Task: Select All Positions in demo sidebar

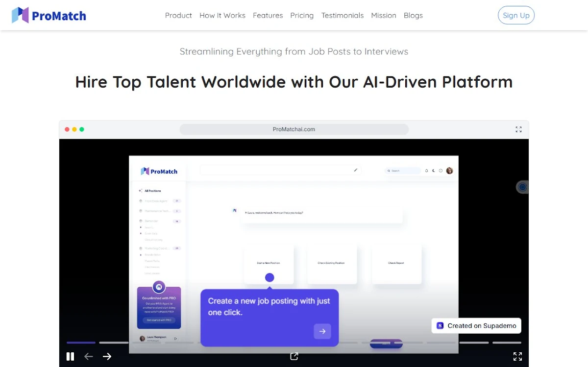Action: 150,191
